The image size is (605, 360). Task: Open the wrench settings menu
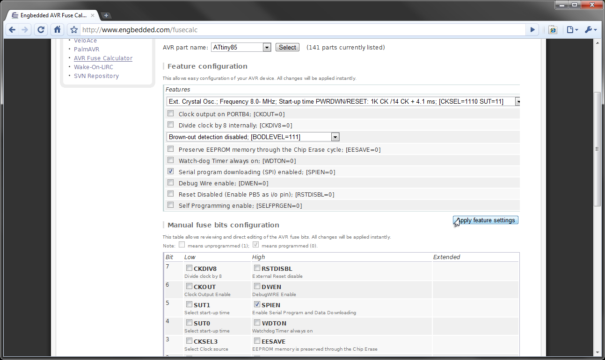point(590,30)
